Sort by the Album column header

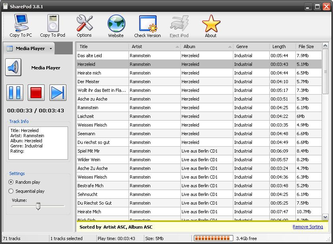[206, 47]
